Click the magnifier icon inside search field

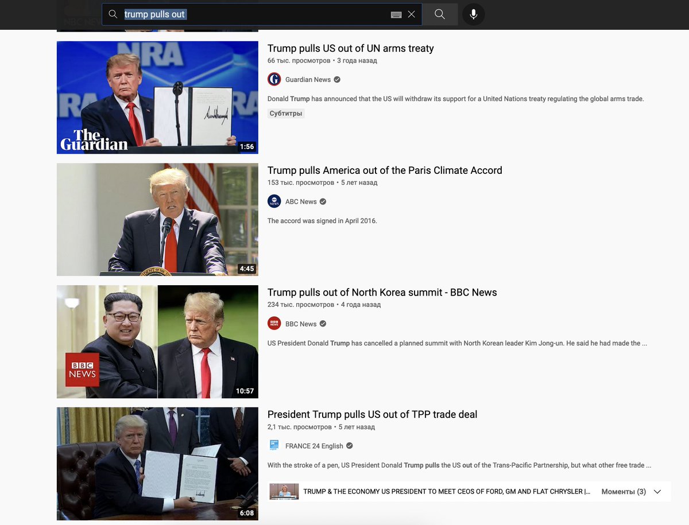pyautogui.click(x=113, y=14)
